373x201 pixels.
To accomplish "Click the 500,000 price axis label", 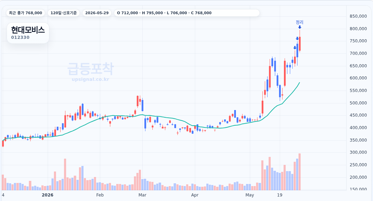I will pyautogui.click(x=358, y=103).
